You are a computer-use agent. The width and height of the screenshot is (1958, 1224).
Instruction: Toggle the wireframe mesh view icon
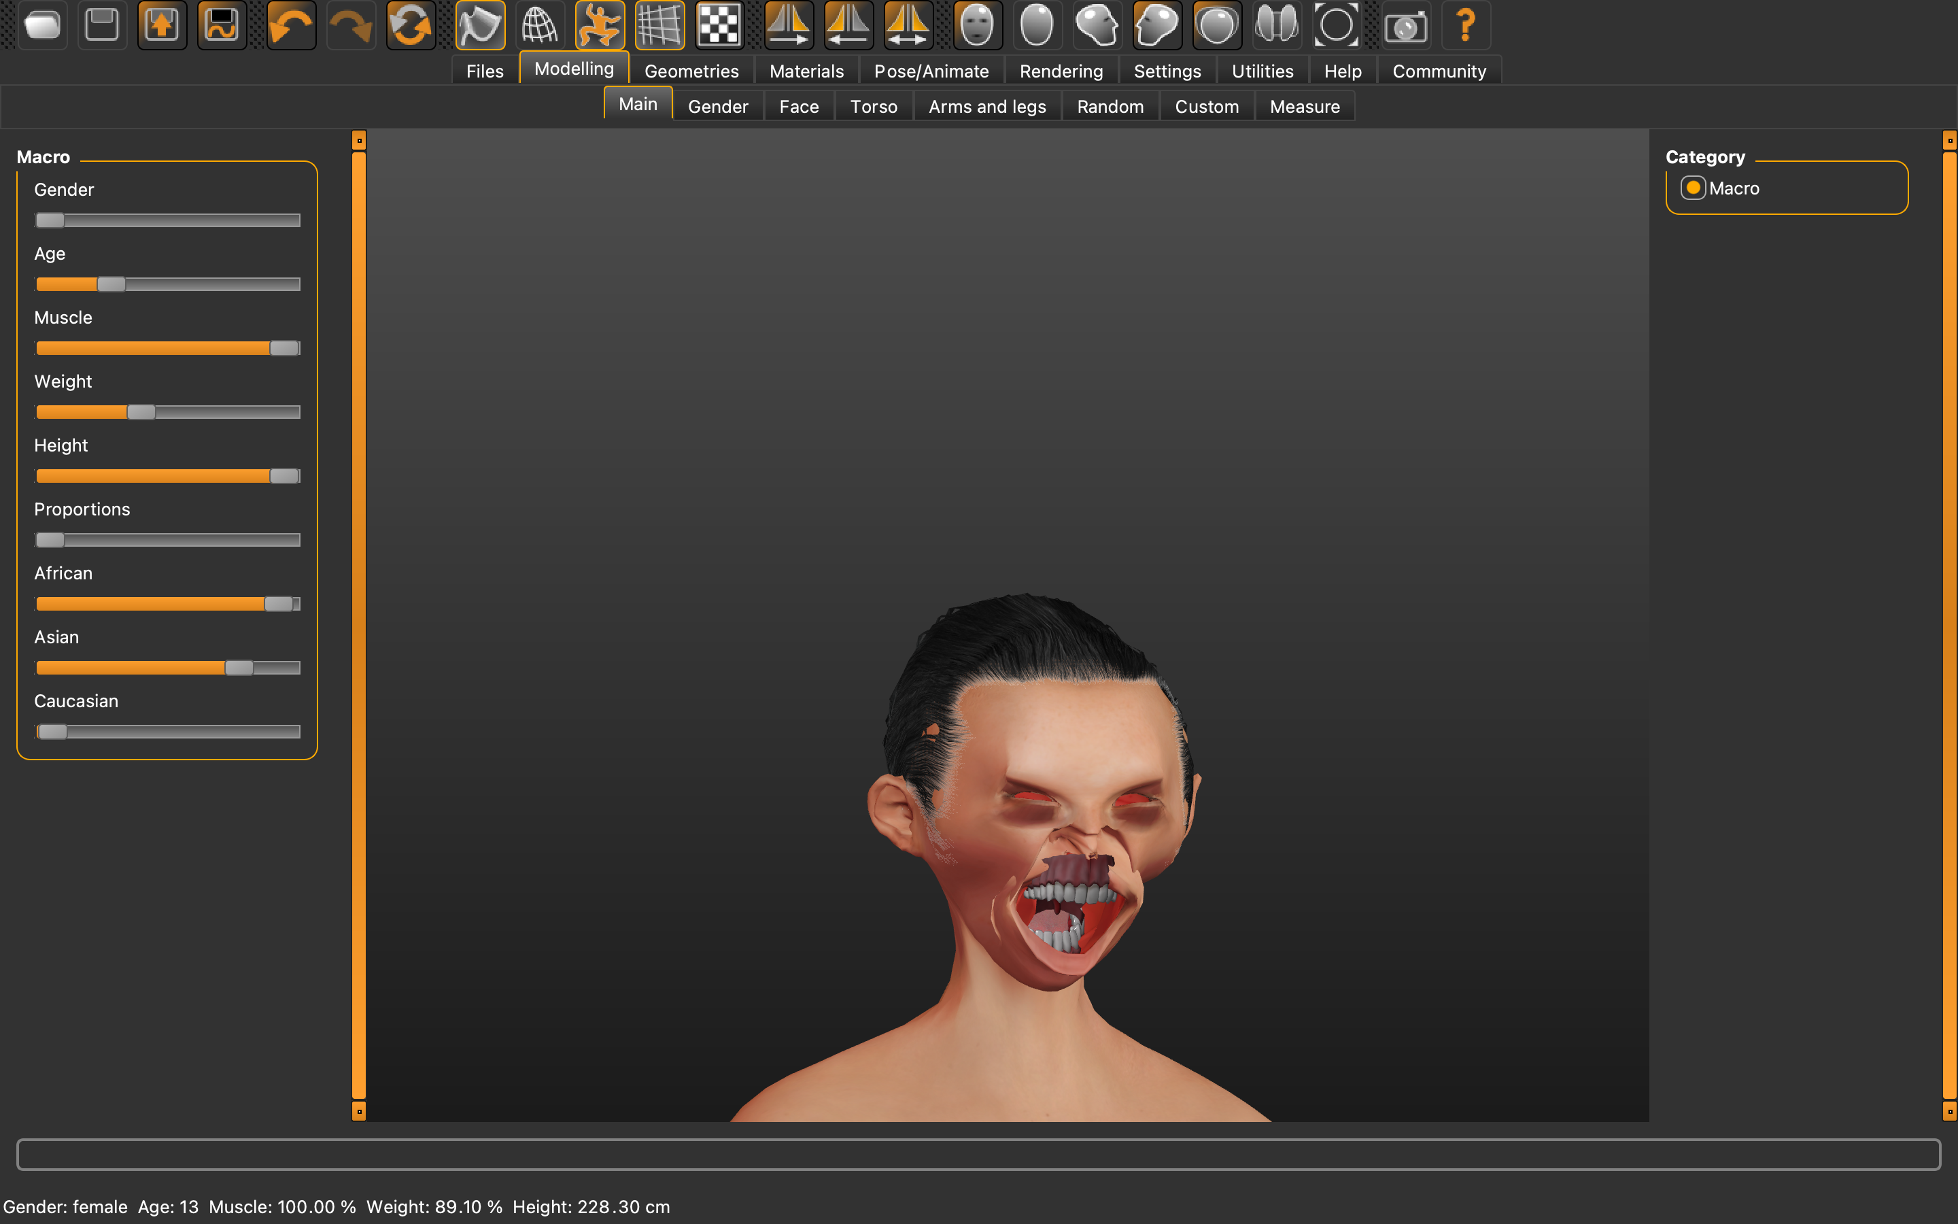coord(540,25)
